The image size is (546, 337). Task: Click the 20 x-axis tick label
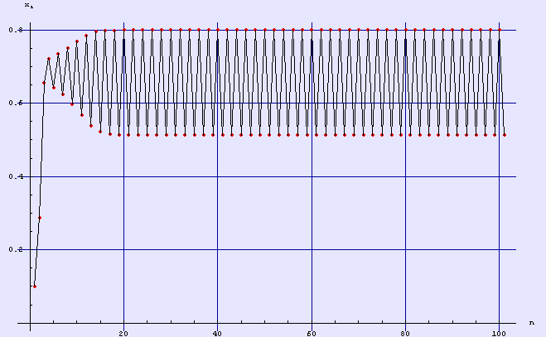point(123,334)
